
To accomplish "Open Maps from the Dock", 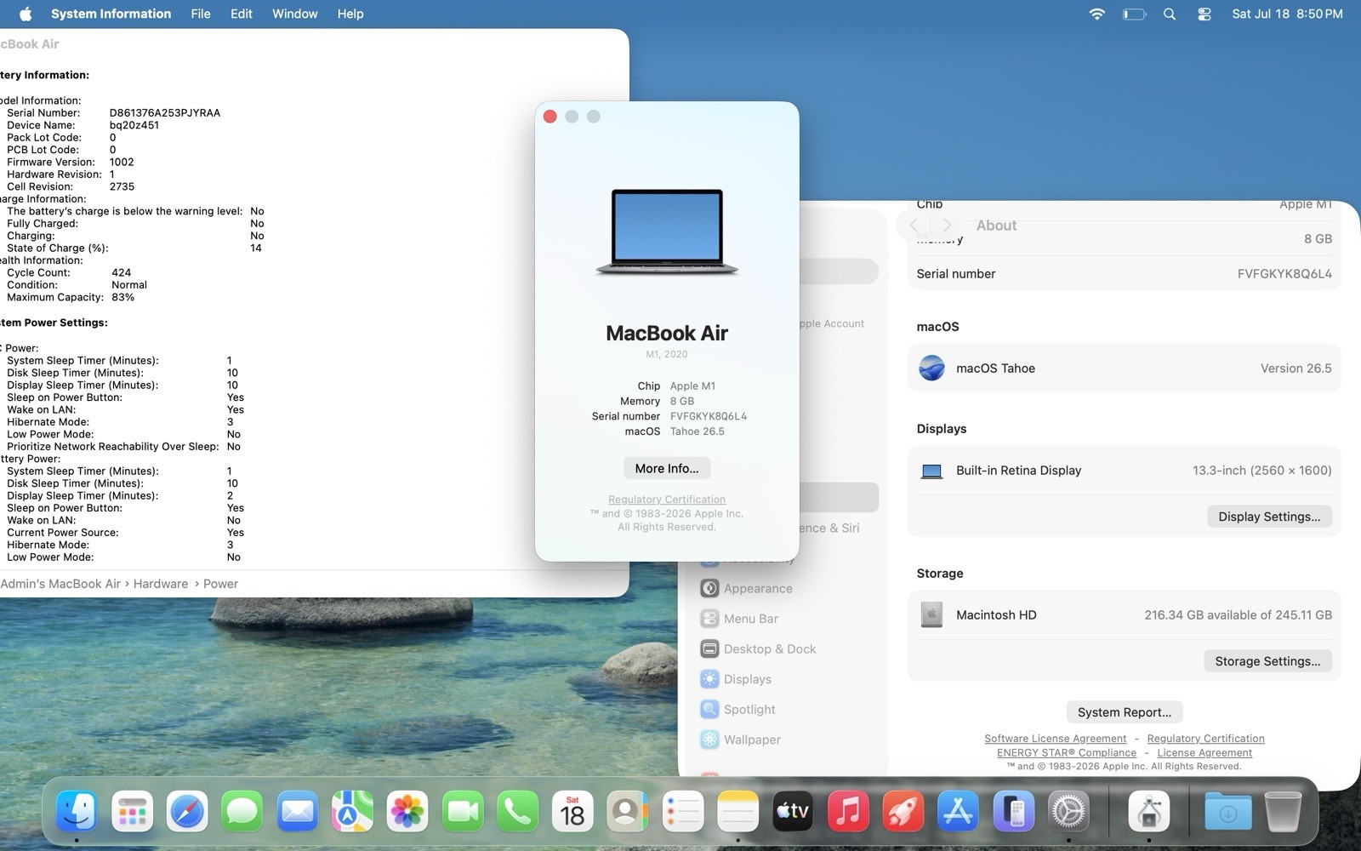I will click(352, 811).
